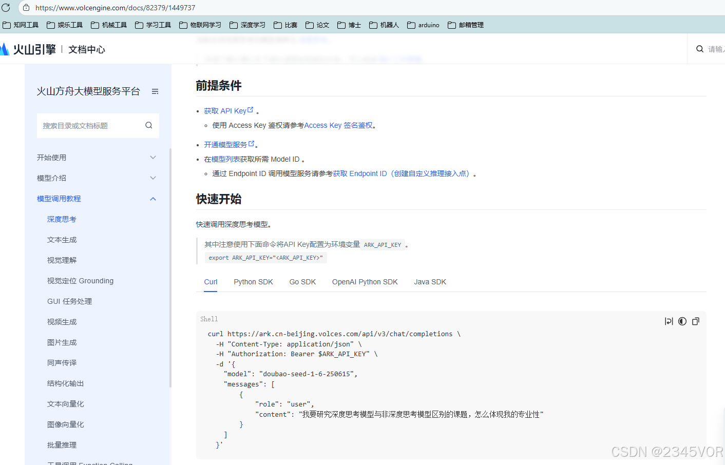Expand the 开始使用 section
The width and height of the screenshot is (725, 465).
[97, 158]
